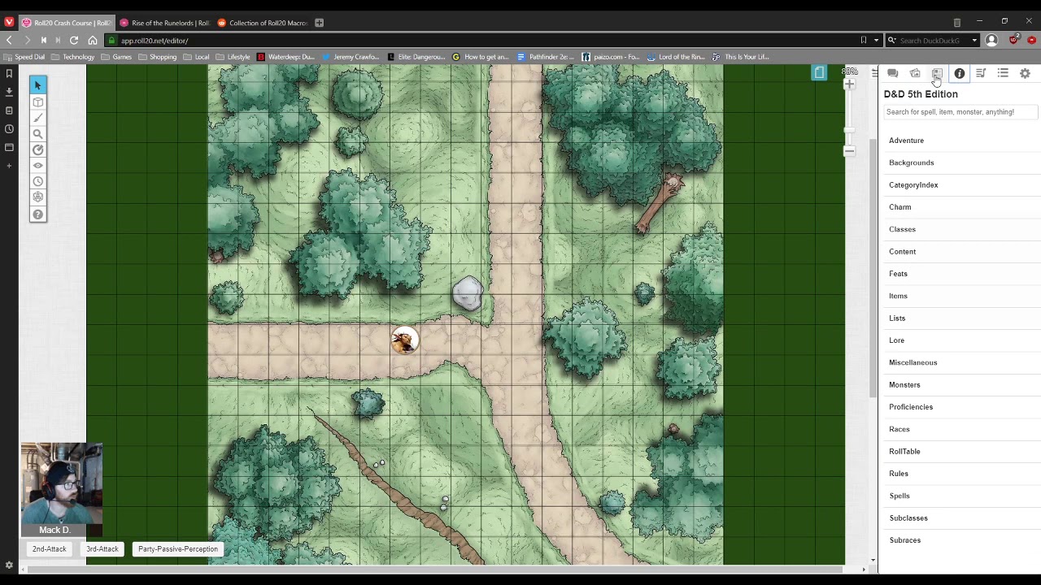Screen dimensions: 1041x585
Task: Click zoom out minus button on map
Action: [x=849, y=151]
